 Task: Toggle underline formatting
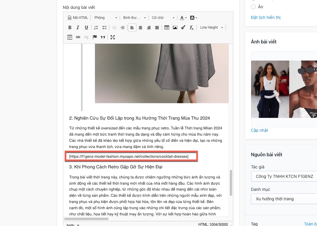pos(86,27)
